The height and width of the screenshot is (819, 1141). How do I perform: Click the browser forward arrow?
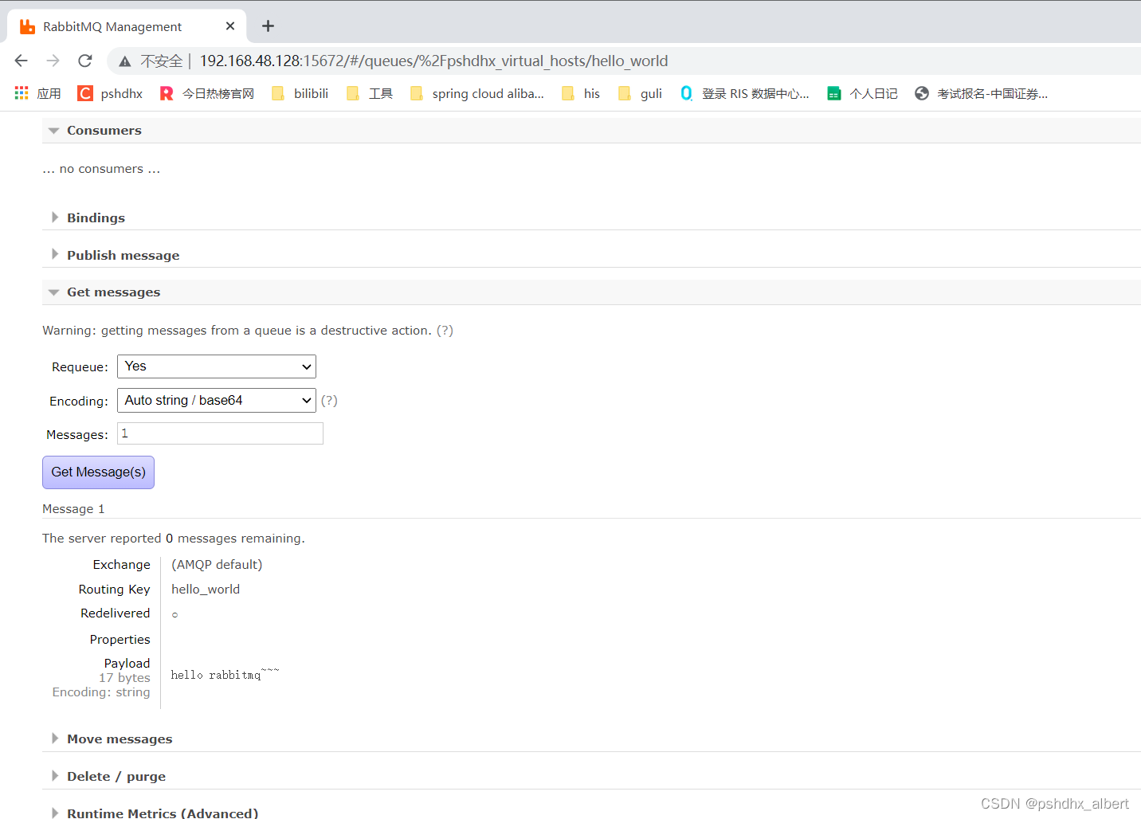pyautogui.click(x=53, y=61)
